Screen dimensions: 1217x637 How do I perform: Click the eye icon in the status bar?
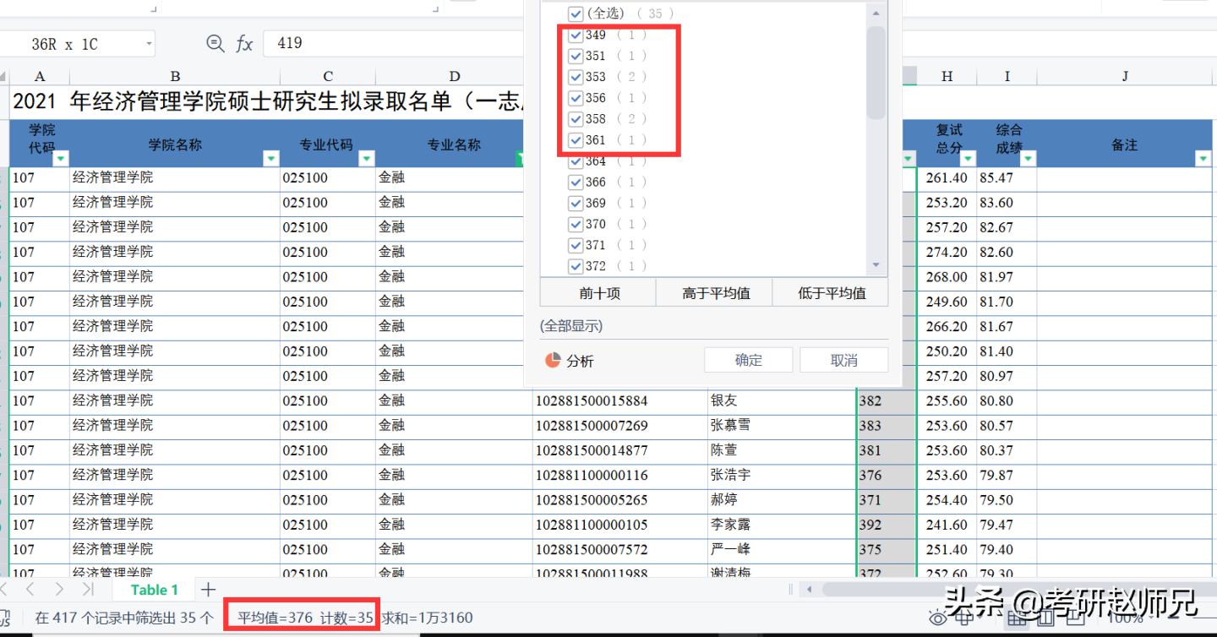[x=937, y=619]
